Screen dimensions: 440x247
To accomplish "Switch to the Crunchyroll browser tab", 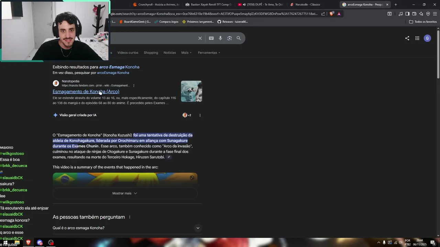I will (x=156, y=4).
